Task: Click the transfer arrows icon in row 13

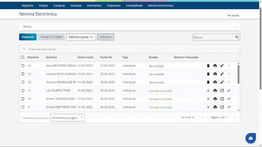Action: pyautogui.click(x=229, y=74)
